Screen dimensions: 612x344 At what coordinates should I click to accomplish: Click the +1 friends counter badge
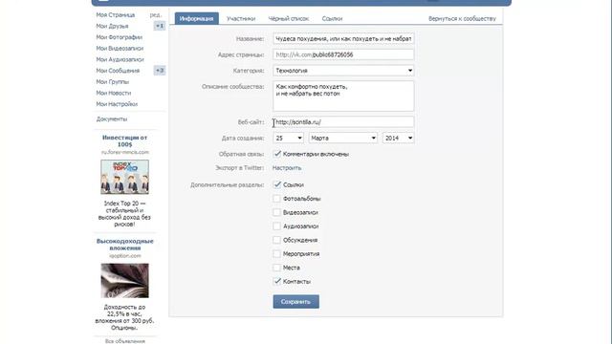click(x=160, y=26)
